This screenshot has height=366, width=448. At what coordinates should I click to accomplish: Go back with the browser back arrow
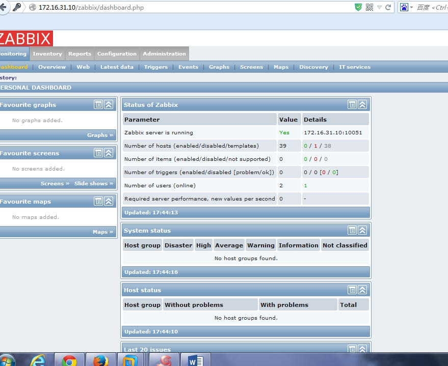click(x=4, y=7)
